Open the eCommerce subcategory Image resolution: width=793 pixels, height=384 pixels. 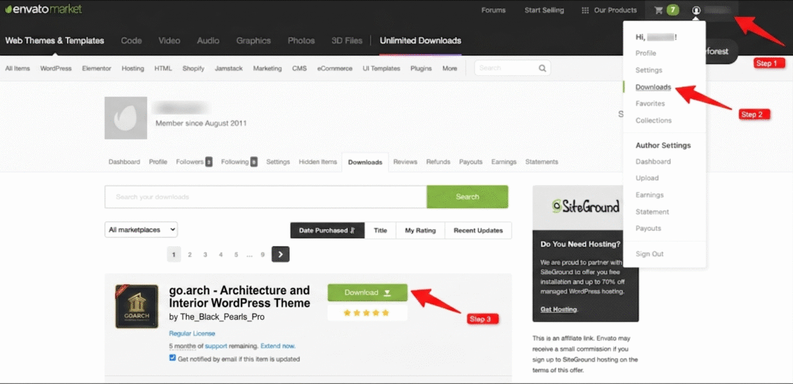tap(335, 68)
